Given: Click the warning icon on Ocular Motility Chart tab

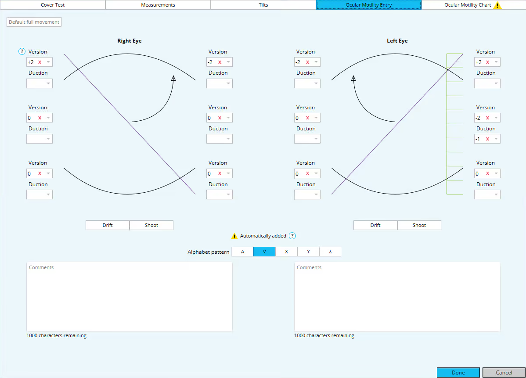Looking at the screenshot, I should tap(497, 5).
